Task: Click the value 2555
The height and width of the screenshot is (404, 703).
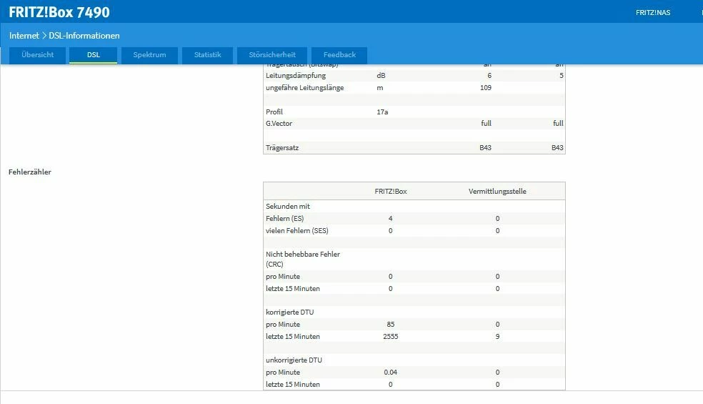Action: [391, 336]
